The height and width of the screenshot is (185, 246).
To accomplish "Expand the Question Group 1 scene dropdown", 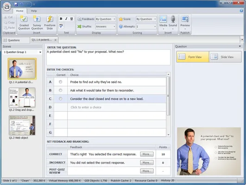I will [40, 52].
